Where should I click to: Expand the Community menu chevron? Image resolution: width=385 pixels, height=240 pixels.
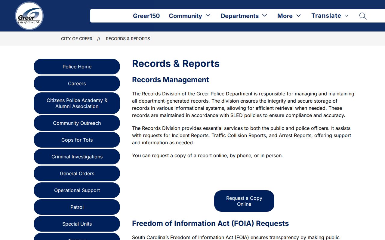[208, 16]
